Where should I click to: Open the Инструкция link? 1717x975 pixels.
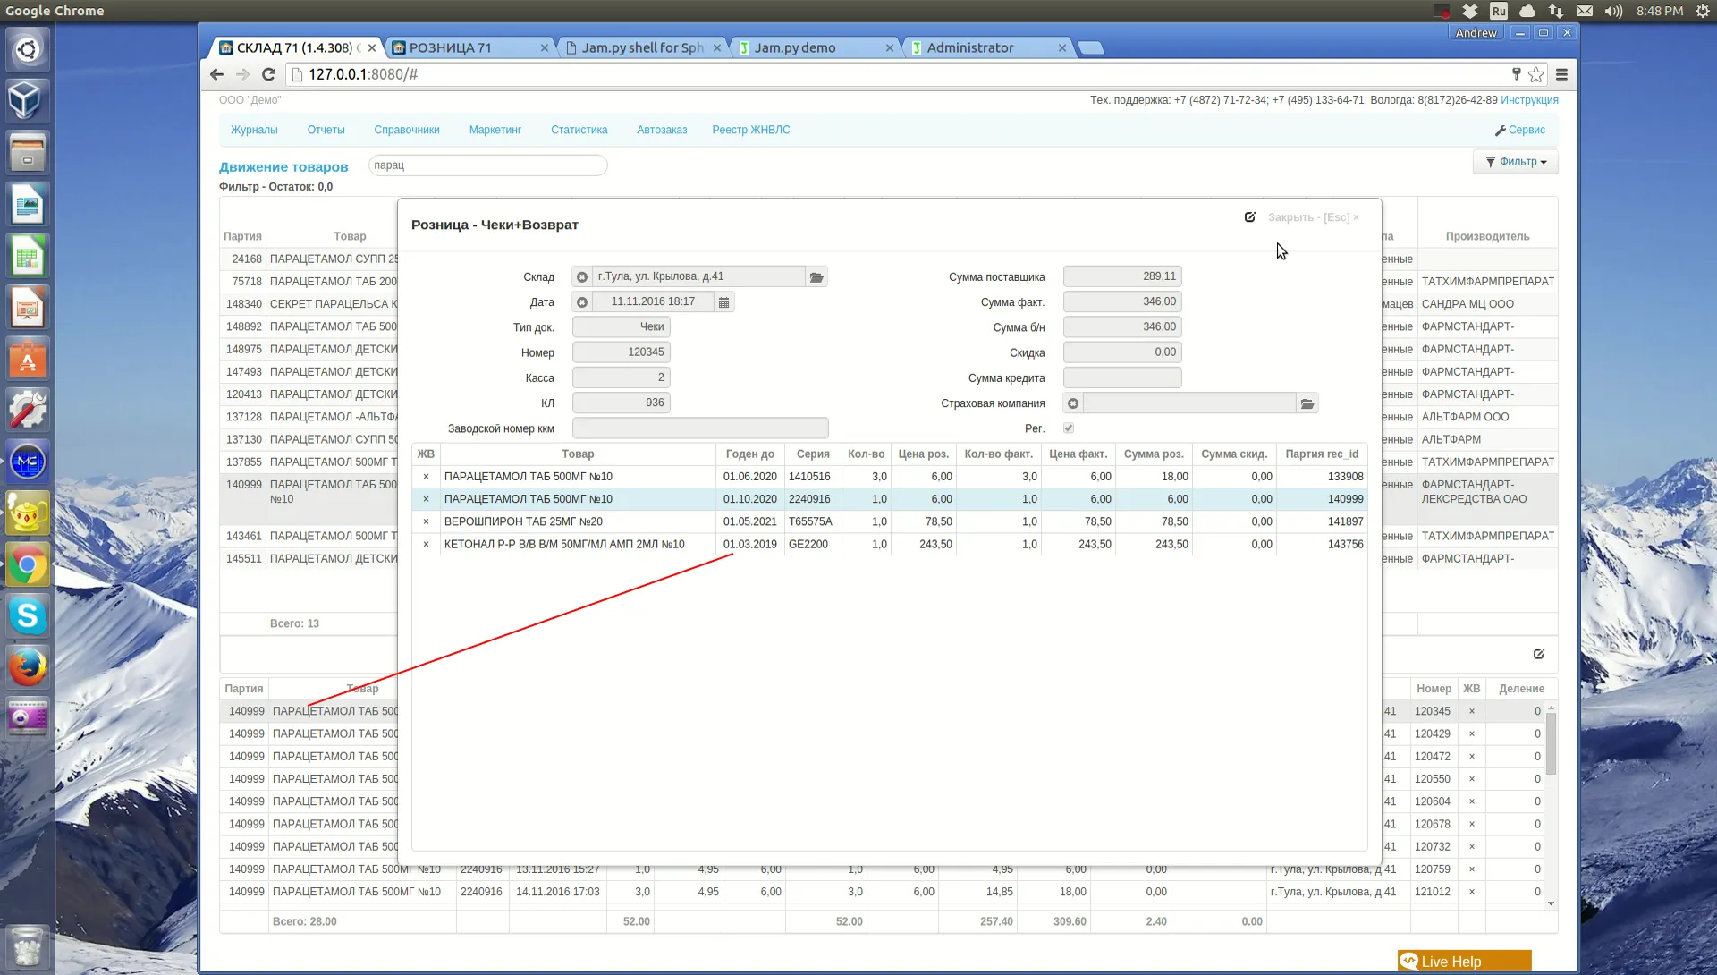[1528, 100]
